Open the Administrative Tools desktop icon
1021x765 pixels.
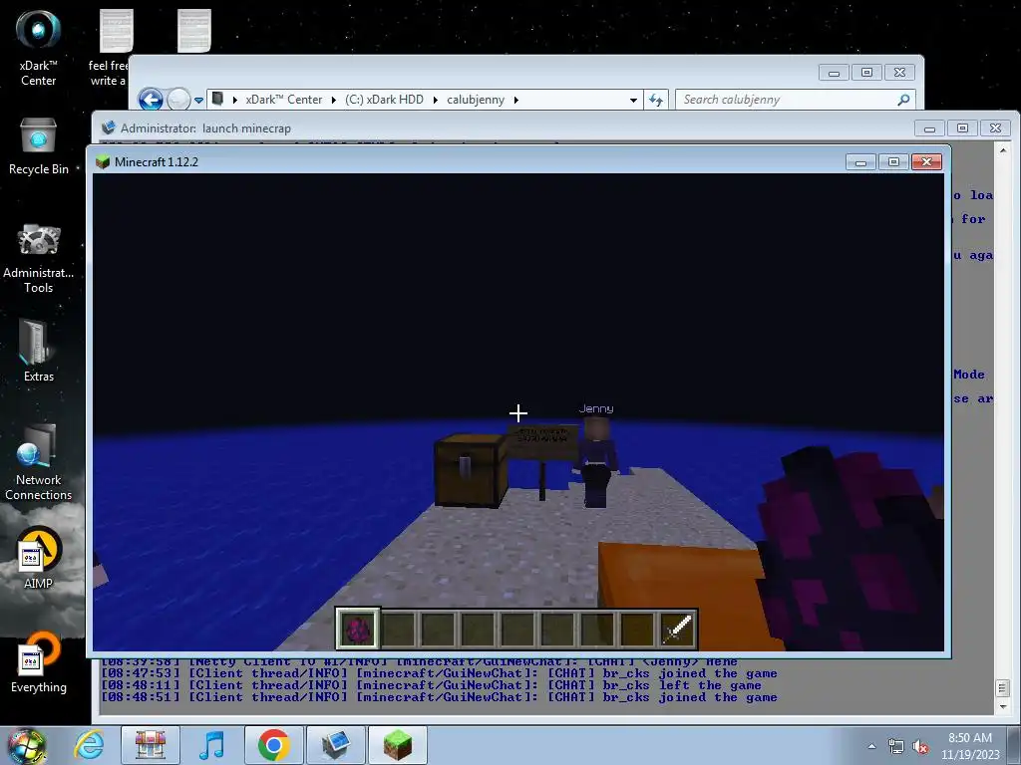pos(38,259)
